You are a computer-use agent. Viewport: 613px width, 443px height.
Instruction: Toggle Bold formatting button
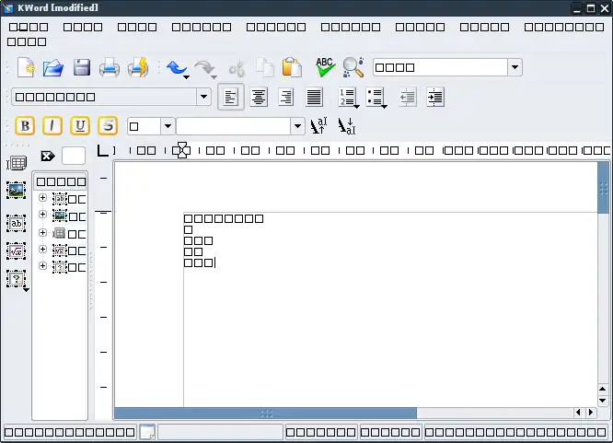[x=25, y=126]
